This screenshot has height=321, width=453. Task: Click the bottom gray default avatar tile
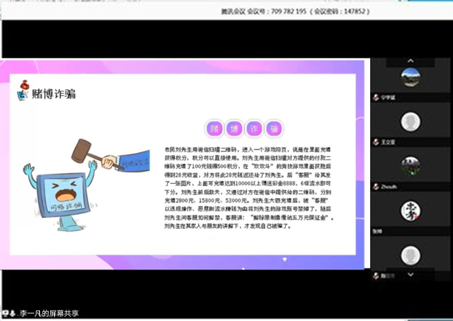[410, 255]
